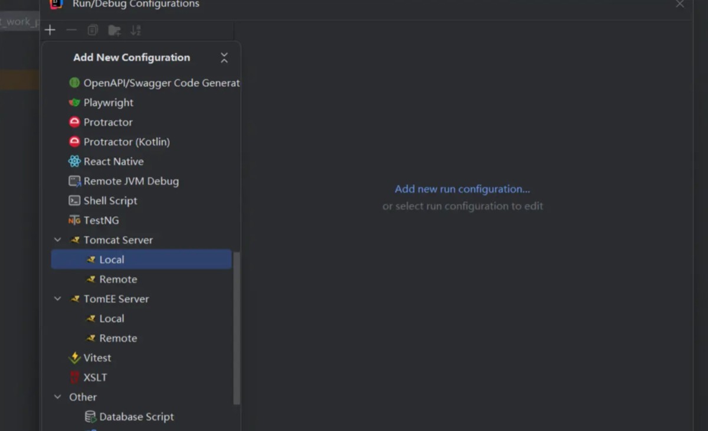The height and width of the screenshot is (431, 708).
Task: Select the TestNG configuration type
Action: tap(101, 220)
